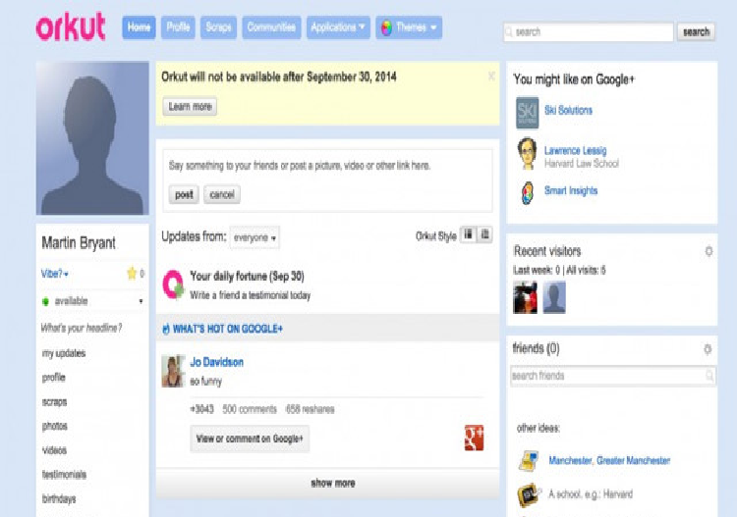Click the star icon near Vibe
This screenshot has height=517, width=737.
132,274
